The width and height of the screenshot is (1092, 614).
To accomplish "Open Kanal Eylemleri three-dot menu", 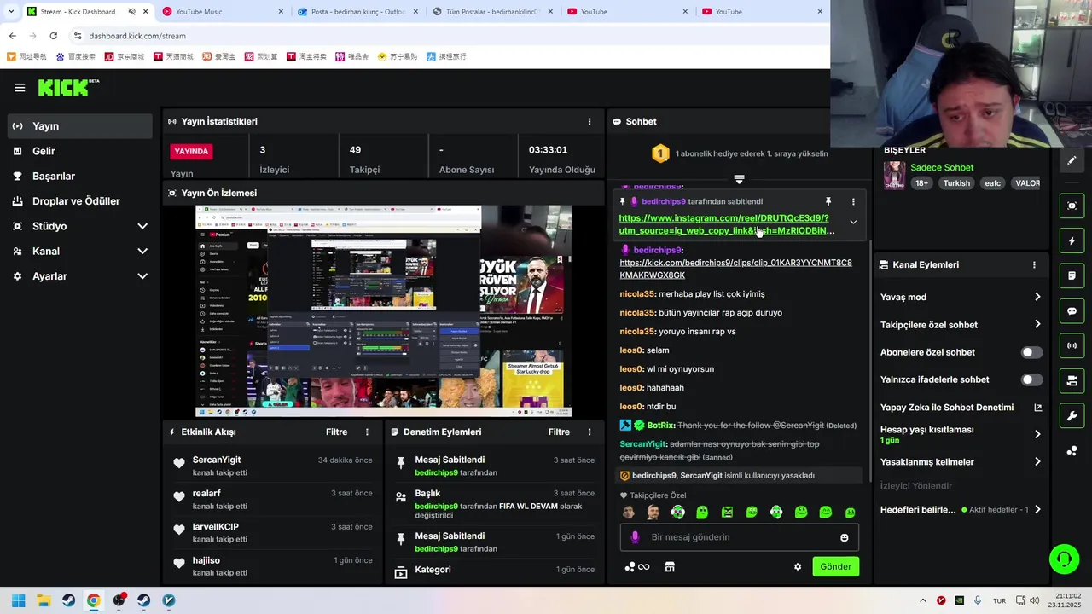I will click(x=1034, y=264).
